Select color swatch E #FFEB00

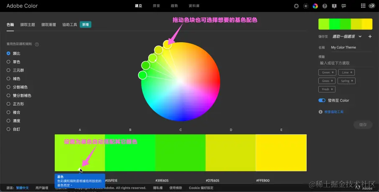(281, 153)
